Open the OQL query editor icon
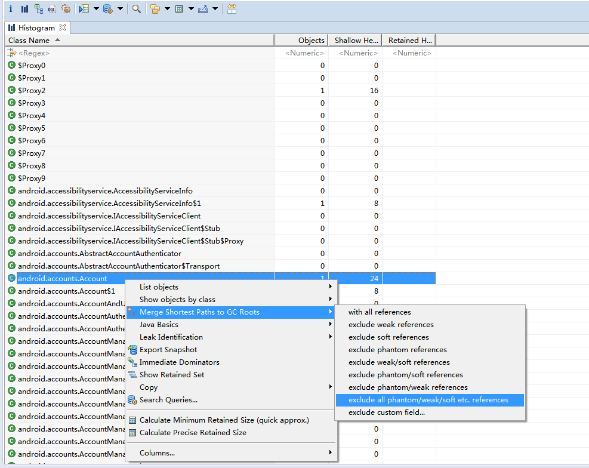 click(x=52, y=9)
